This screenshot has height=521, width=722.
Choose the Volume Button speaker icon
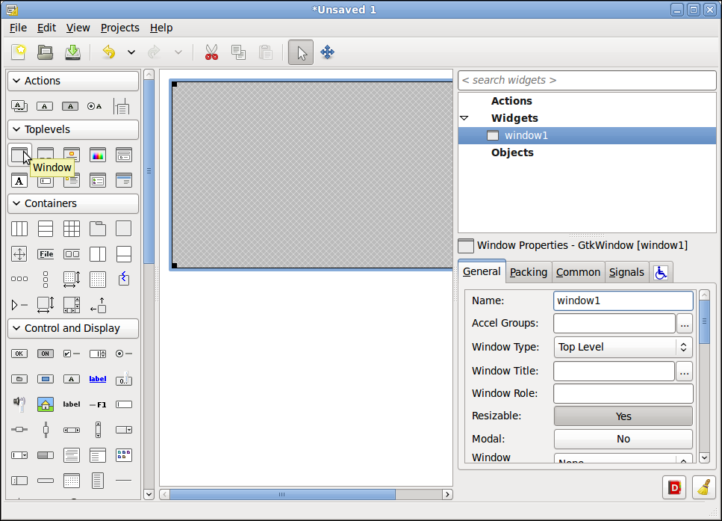pos(19,404)
